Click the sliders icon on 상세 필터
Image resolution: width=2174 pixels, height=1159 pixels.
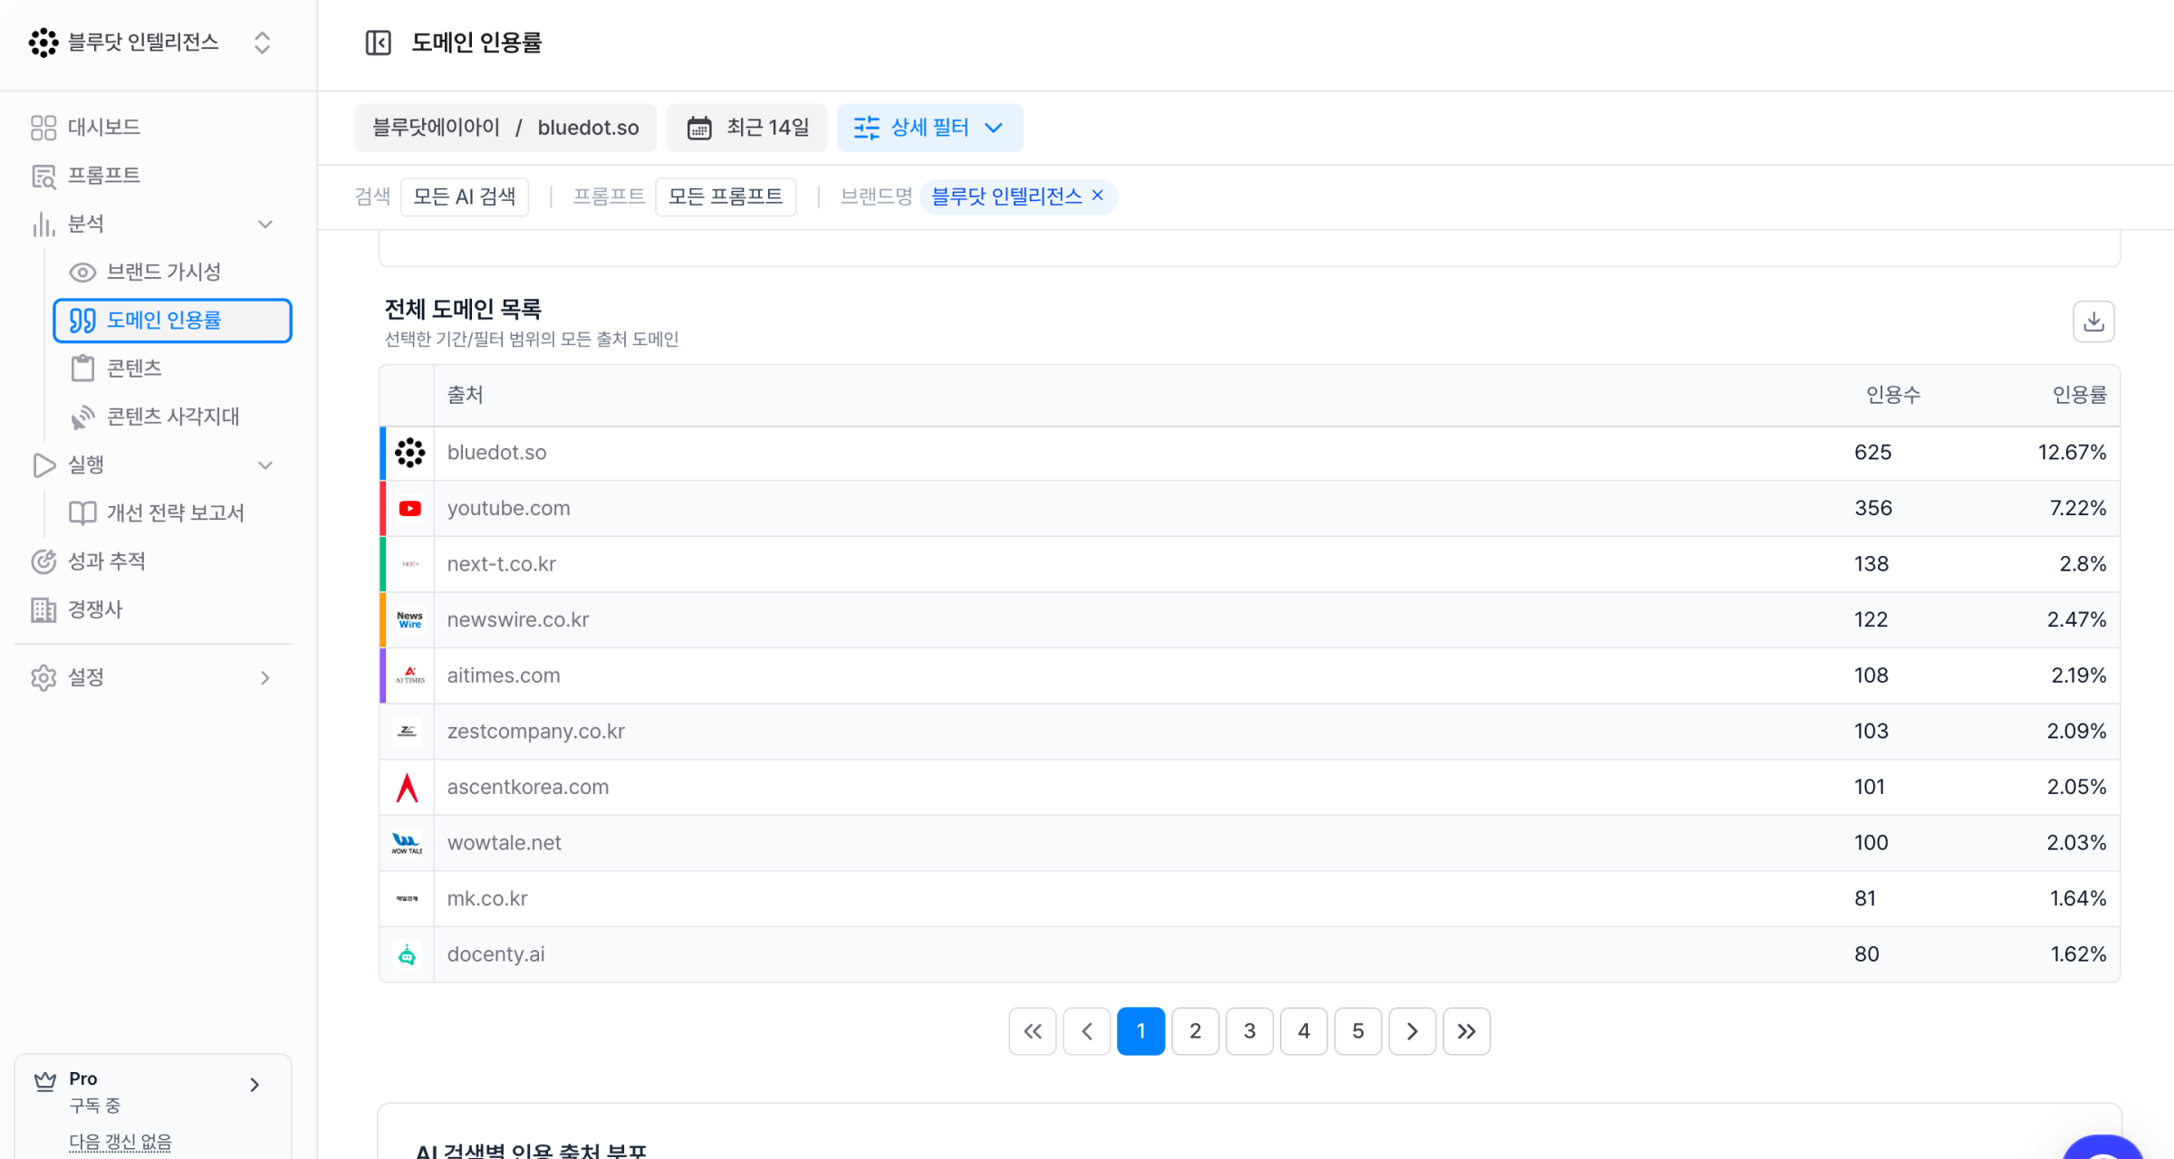(x=866, y=128)
